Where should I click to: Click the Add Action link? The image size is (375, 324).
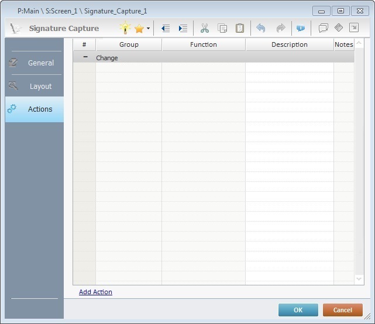(x=95, y=292)
